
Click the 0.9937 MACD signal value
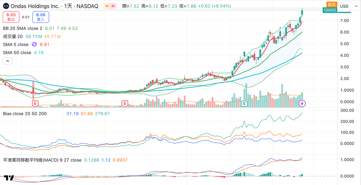coord(120,160)
